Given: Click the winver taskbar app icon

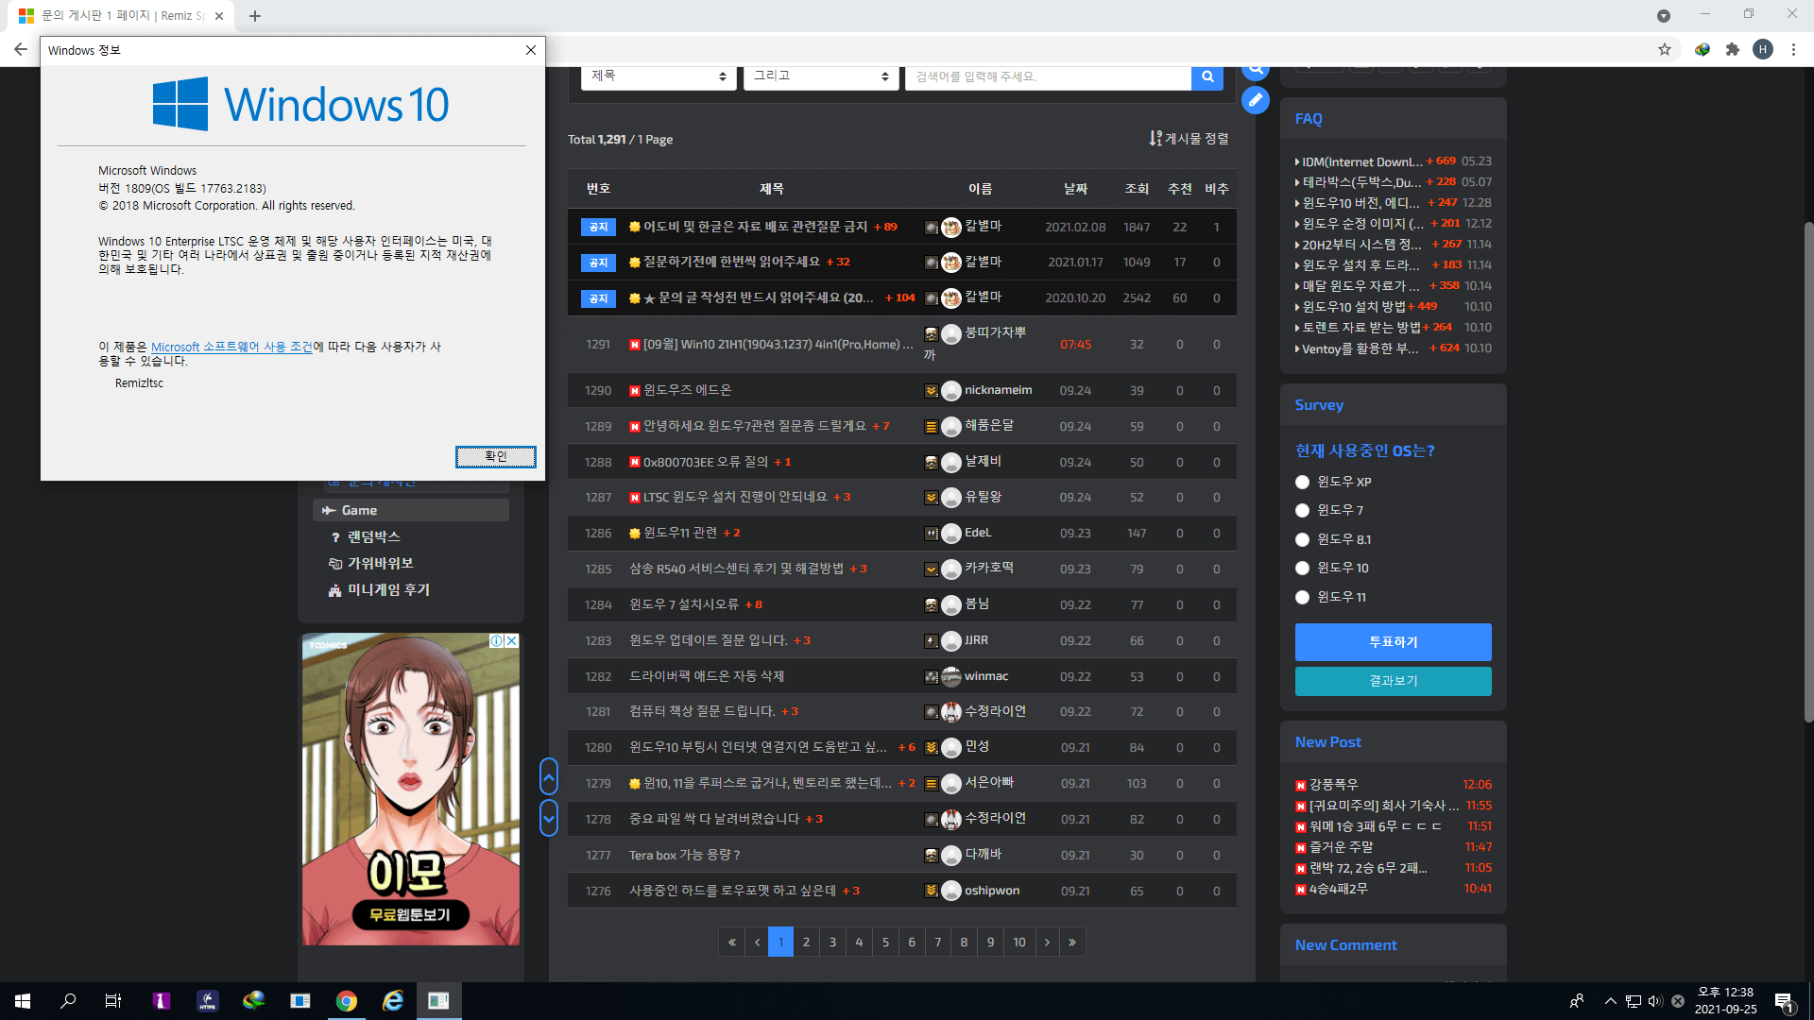Looking at the screenshot, I should tap(438, 1001).
